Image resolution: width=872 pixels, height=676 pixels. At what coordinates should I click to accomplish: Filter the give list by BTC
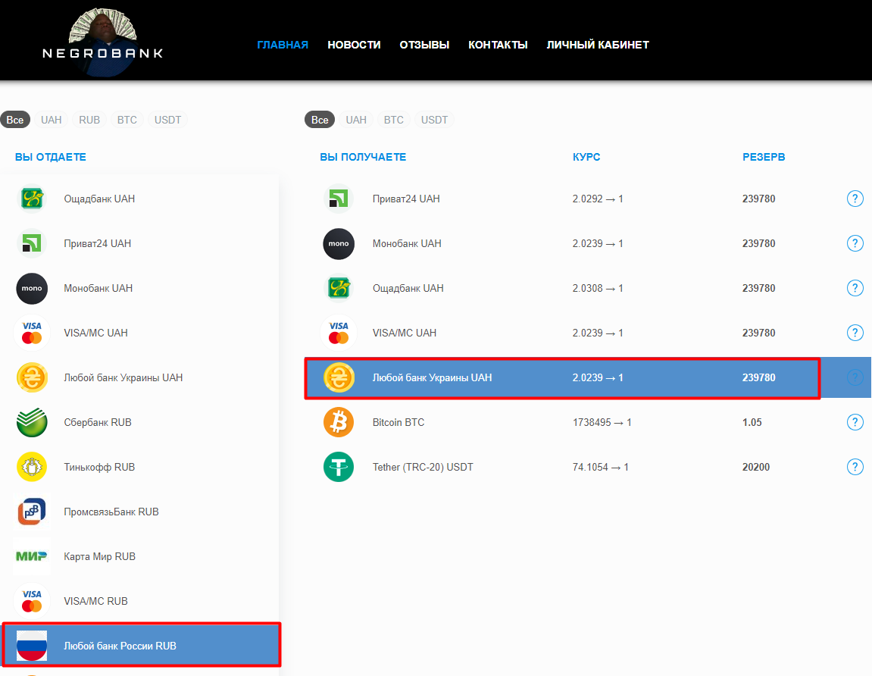pos(127,120)
